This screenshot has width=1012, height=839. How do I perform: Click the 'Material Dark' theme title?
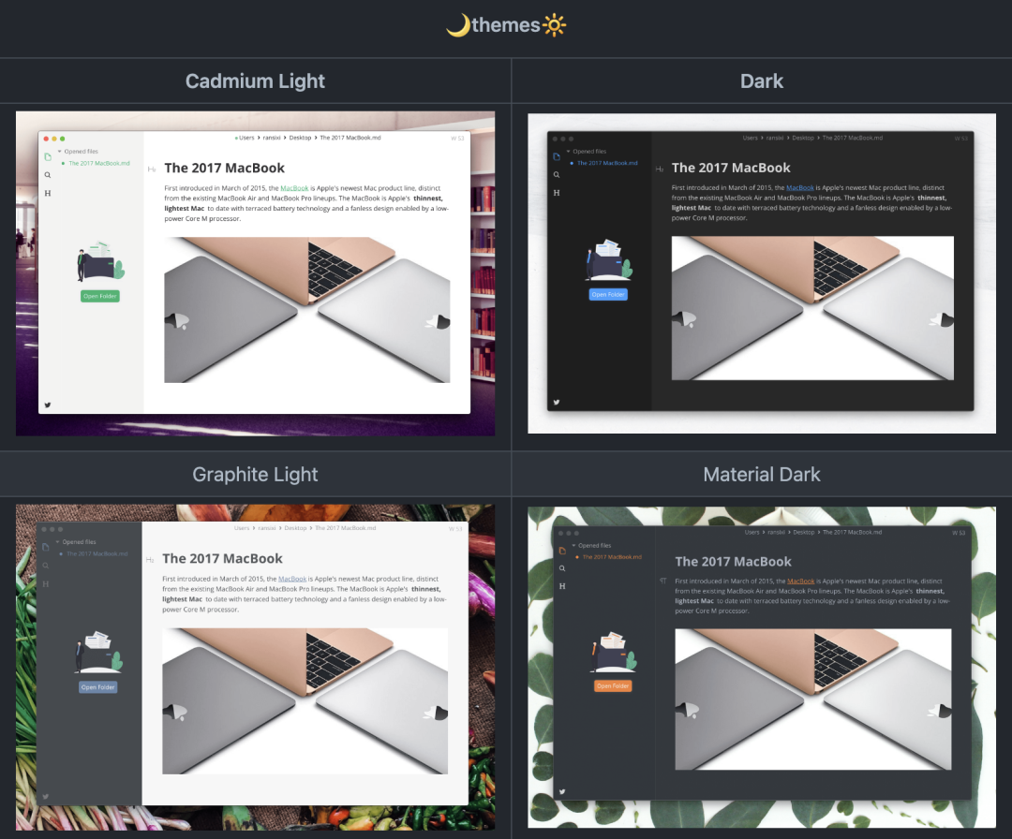point(762,475)
